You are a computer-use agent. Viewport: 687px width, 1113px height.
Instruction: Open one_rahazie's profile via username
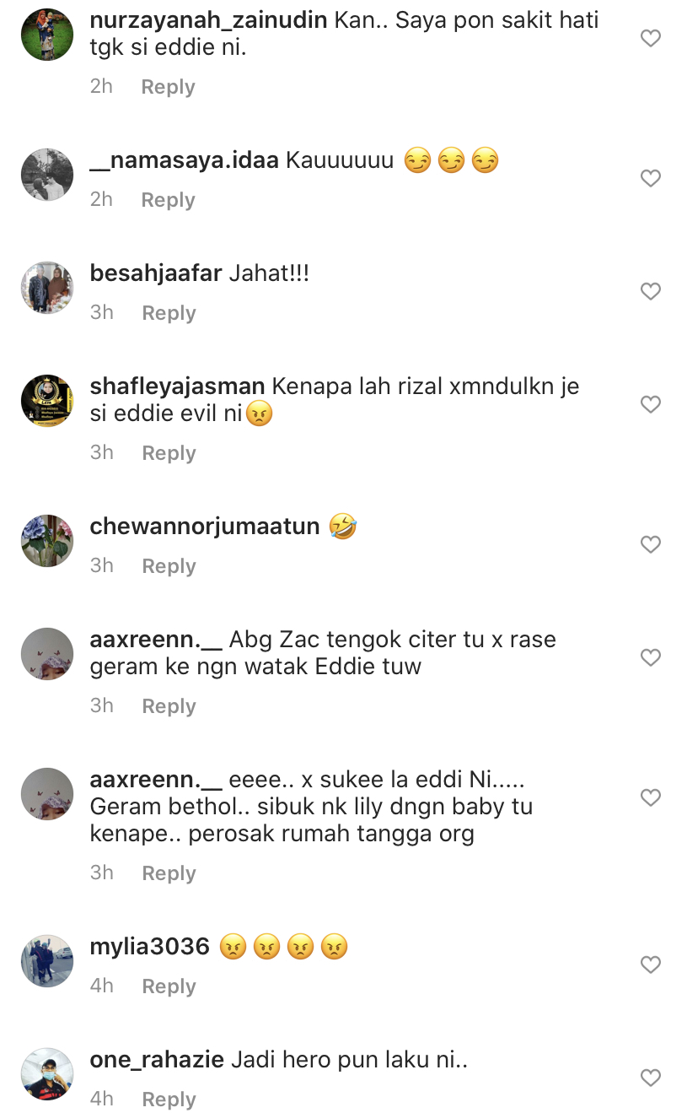(x=157, y=1060)
